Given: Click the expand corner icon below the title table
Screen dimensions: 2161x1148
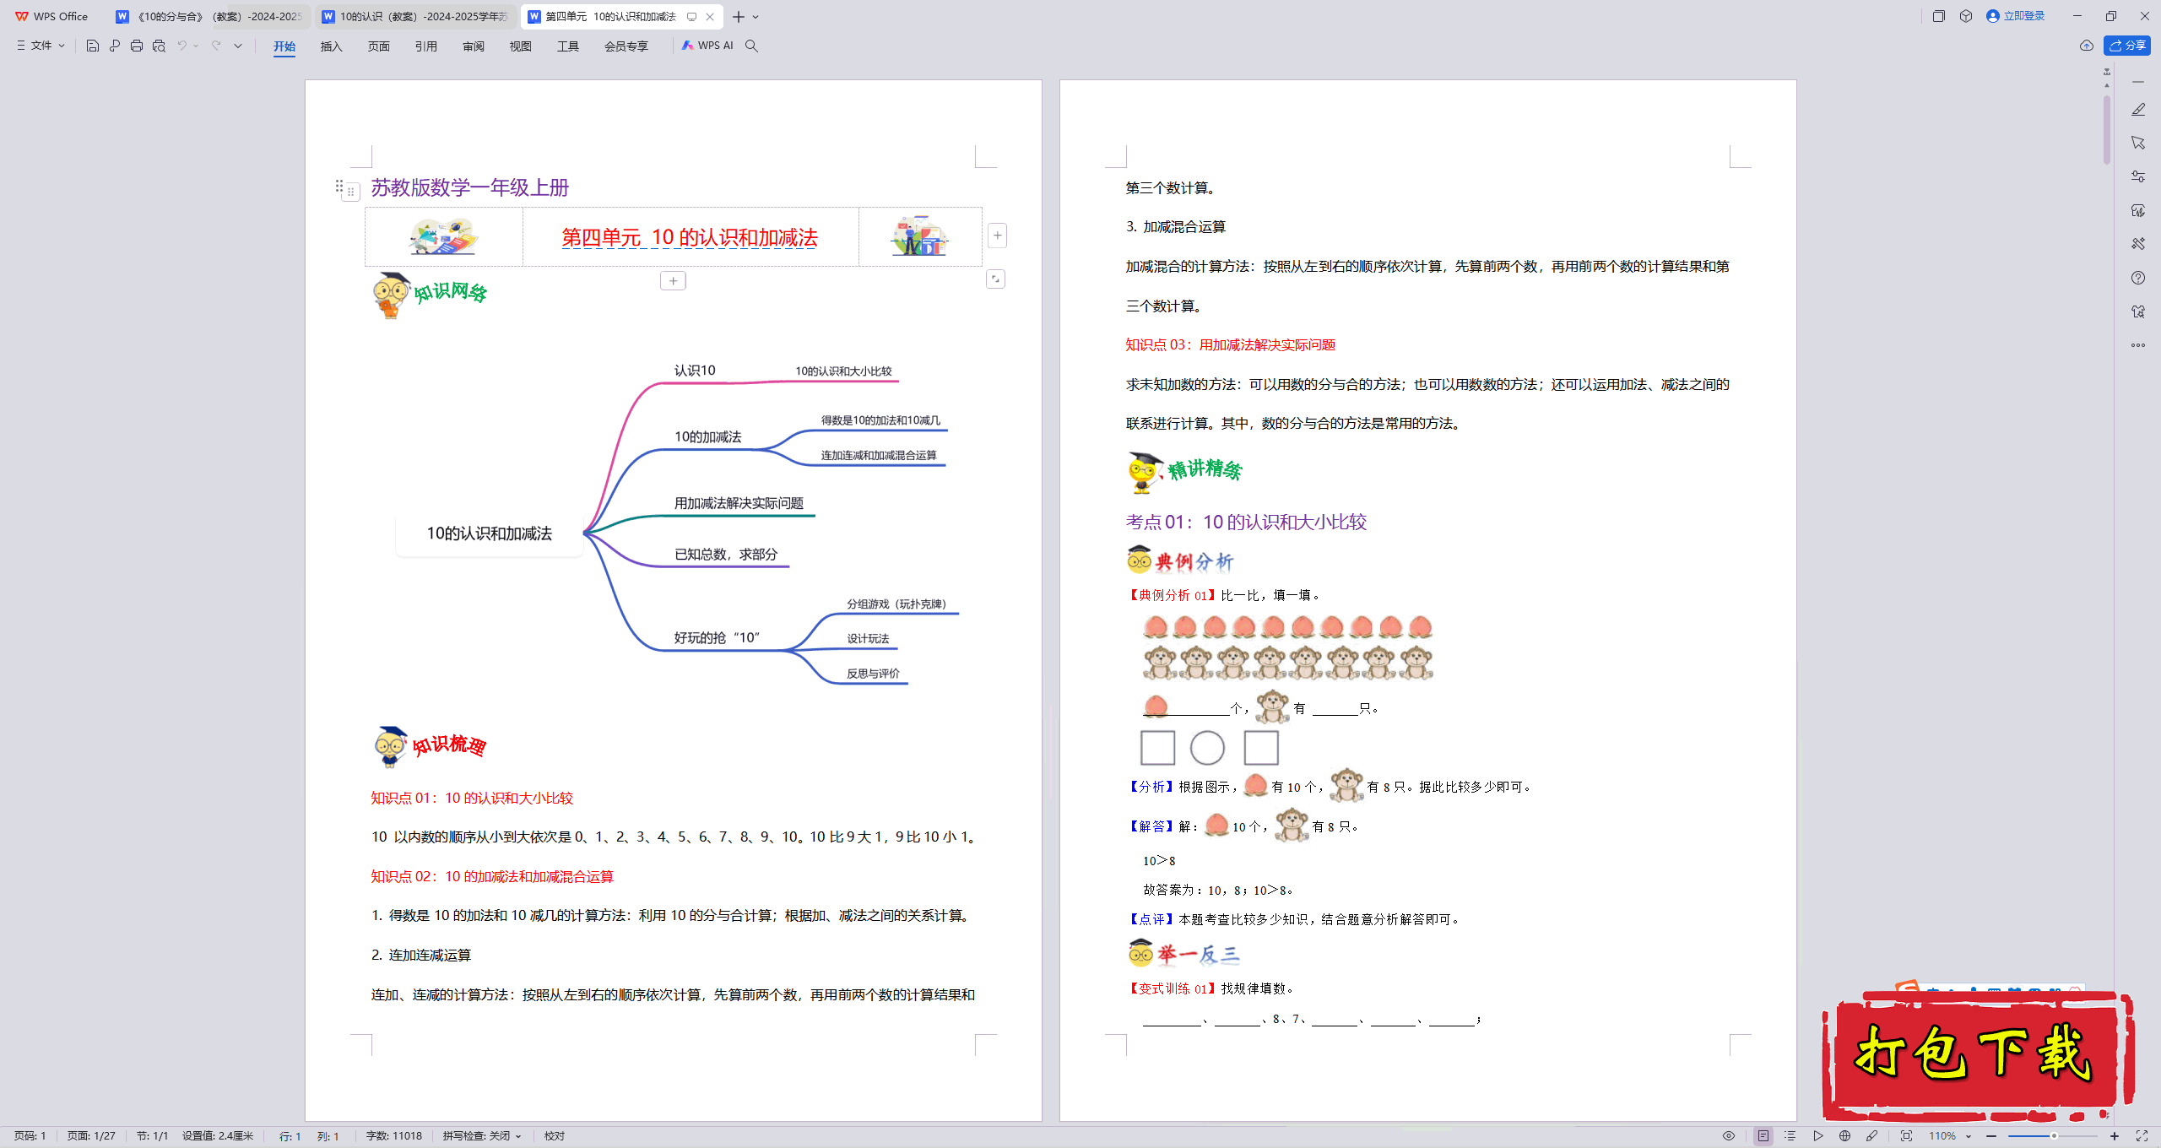Looking at the screenshot, I should [995, 279].
